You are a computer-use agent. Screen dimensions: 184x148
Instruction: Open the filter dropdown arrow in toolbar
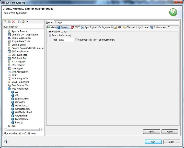point(27,21)
